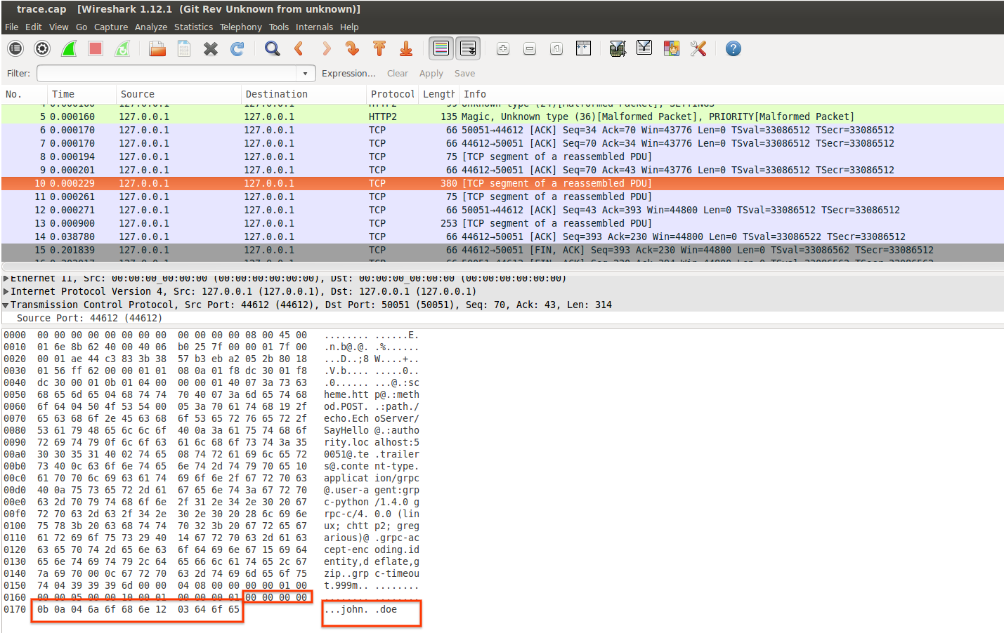This screenshot has height=633, width=1004.
Task: Select packet 13 with length 253
Action: pos(502,223)
